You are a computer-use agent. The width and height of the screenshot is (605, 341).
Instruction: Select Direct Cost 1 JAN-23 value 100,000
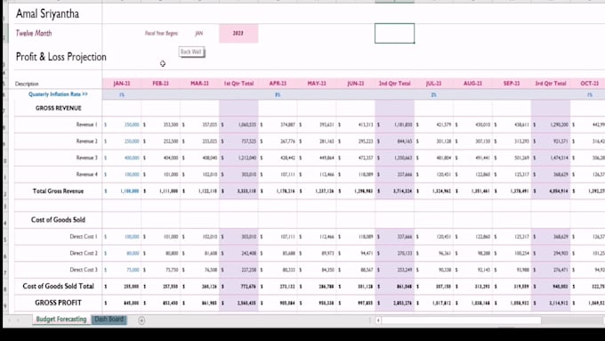(x=122, y=237)
